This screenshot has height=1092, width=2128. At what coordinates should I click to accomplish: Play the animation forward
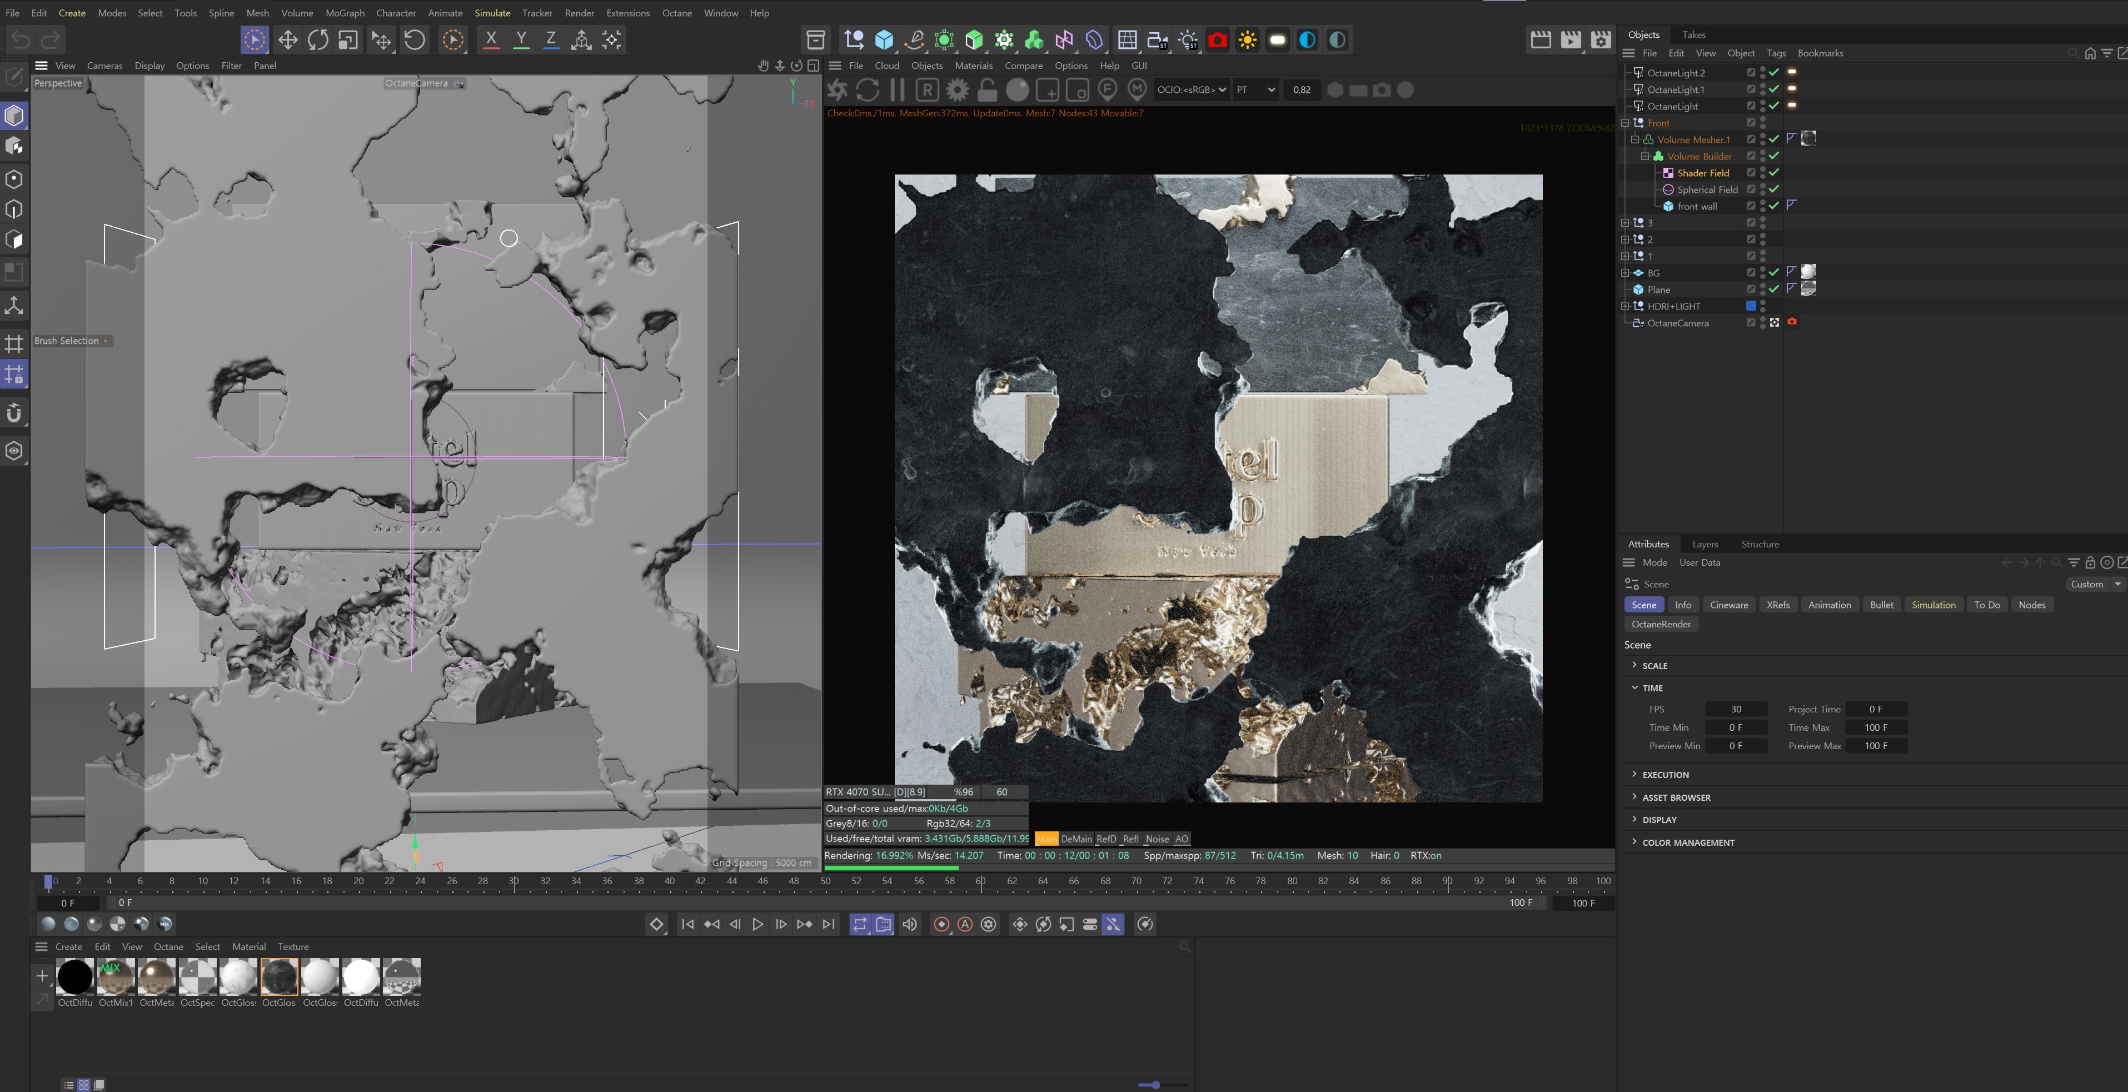click(x=757, y=924)
